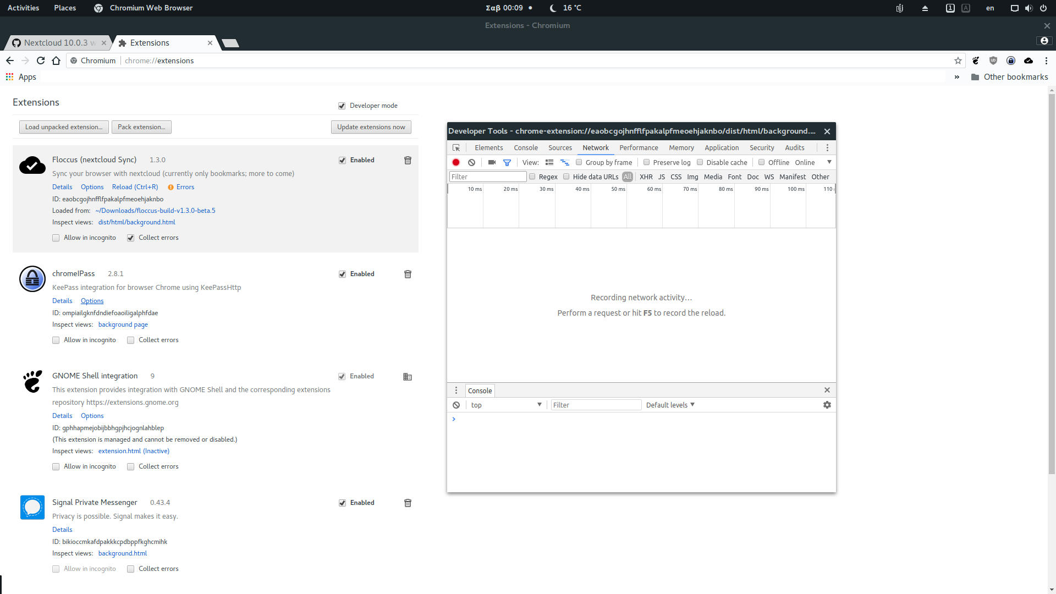Click the record network log button

click(x=456, y=162)
